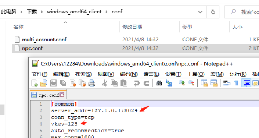Undo the last edit with the Undo icon
Screen dimensions: 259x138
(136, 83)
